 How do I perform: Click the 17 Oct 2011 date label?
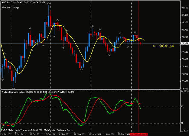coord(36,134)
